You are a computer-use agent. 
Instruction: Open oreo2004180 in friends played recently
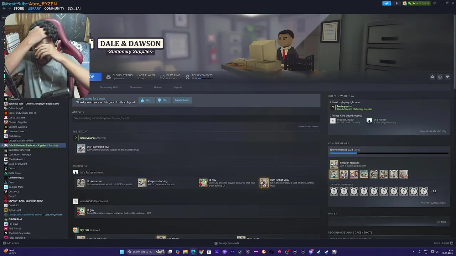tap(345, 119)
